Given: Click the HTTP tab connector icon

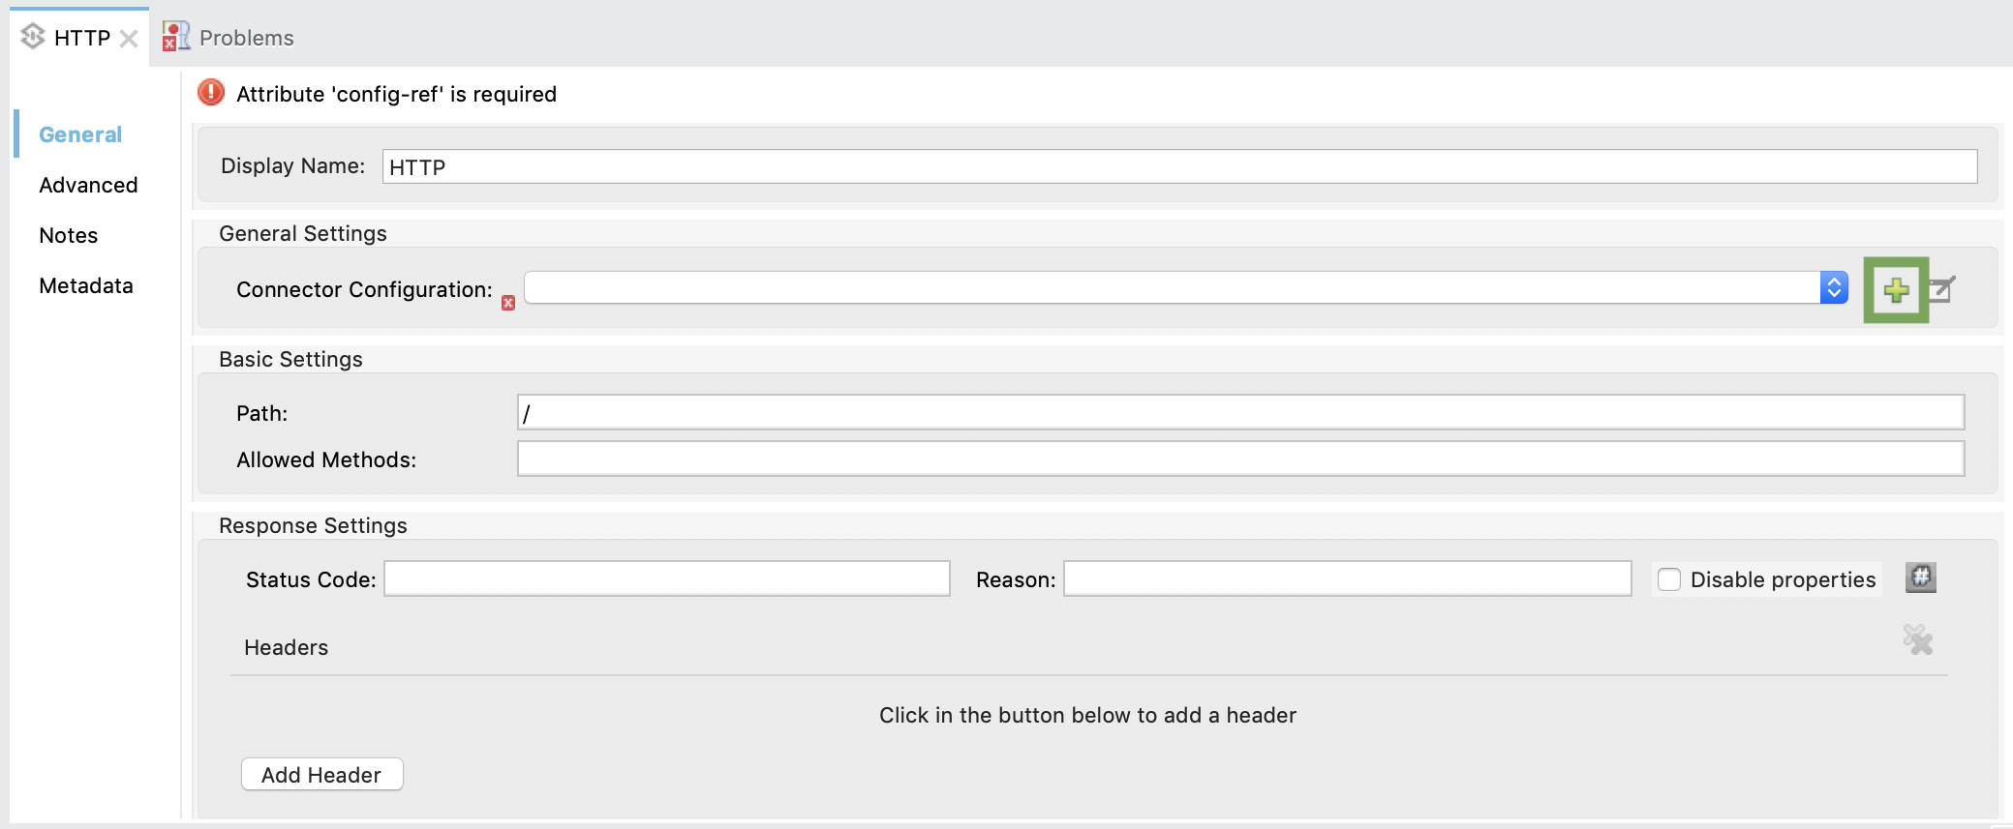Looking at the screenshot, I should [x=33, y=37].
